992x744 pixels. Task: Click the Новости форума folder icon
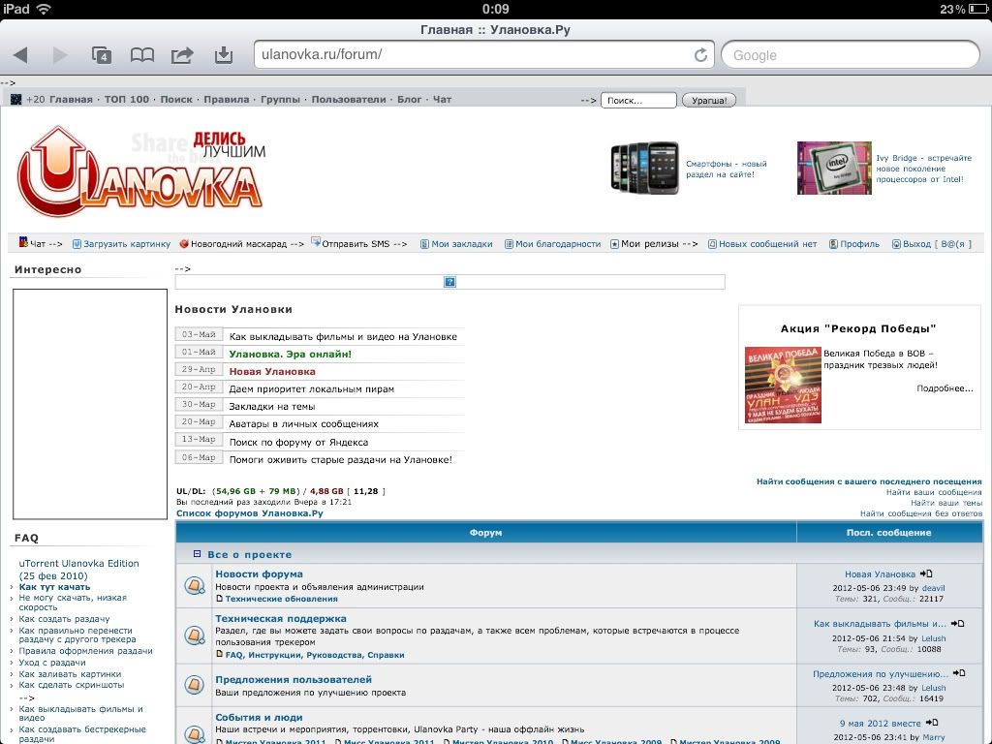tap(195, 586)
